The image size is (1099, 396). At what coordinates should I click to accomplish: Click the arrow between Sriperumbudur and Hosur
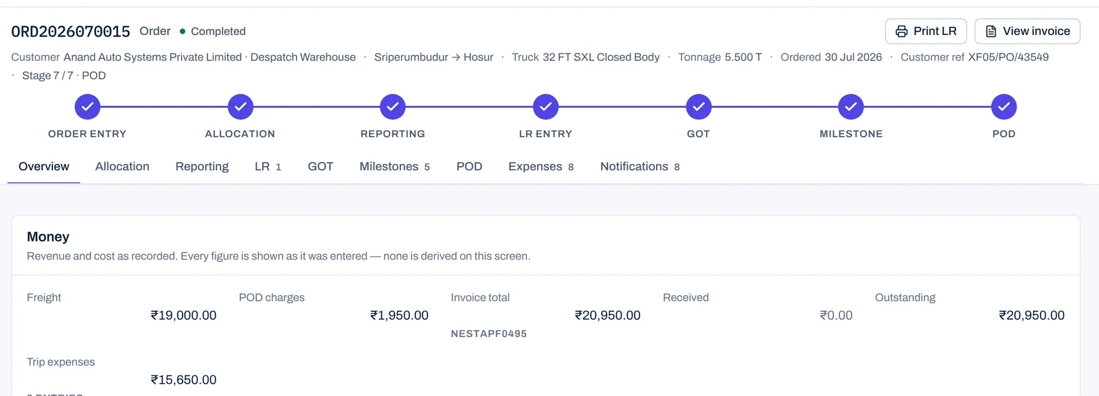pyautogui.click(x=456, y=57)
